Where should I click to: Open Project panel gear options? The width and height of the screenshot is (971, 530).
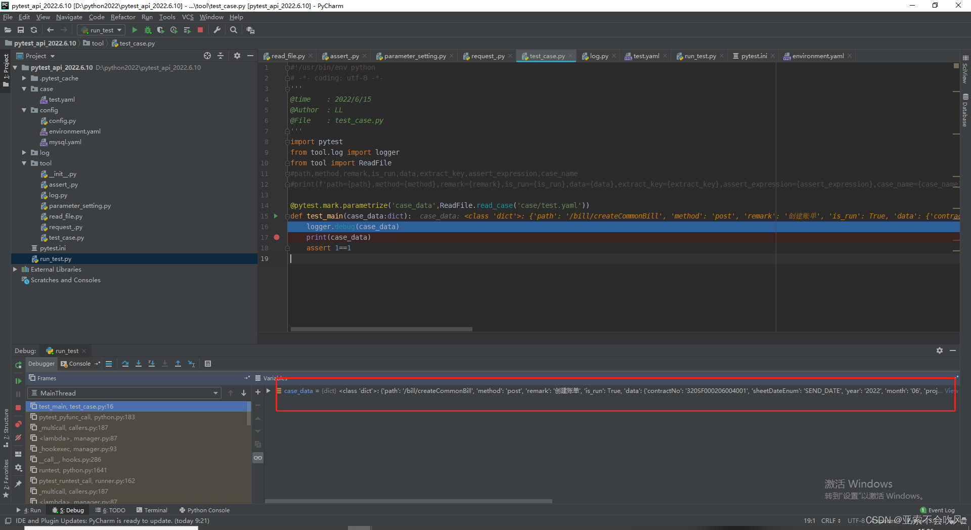(237, 56)
